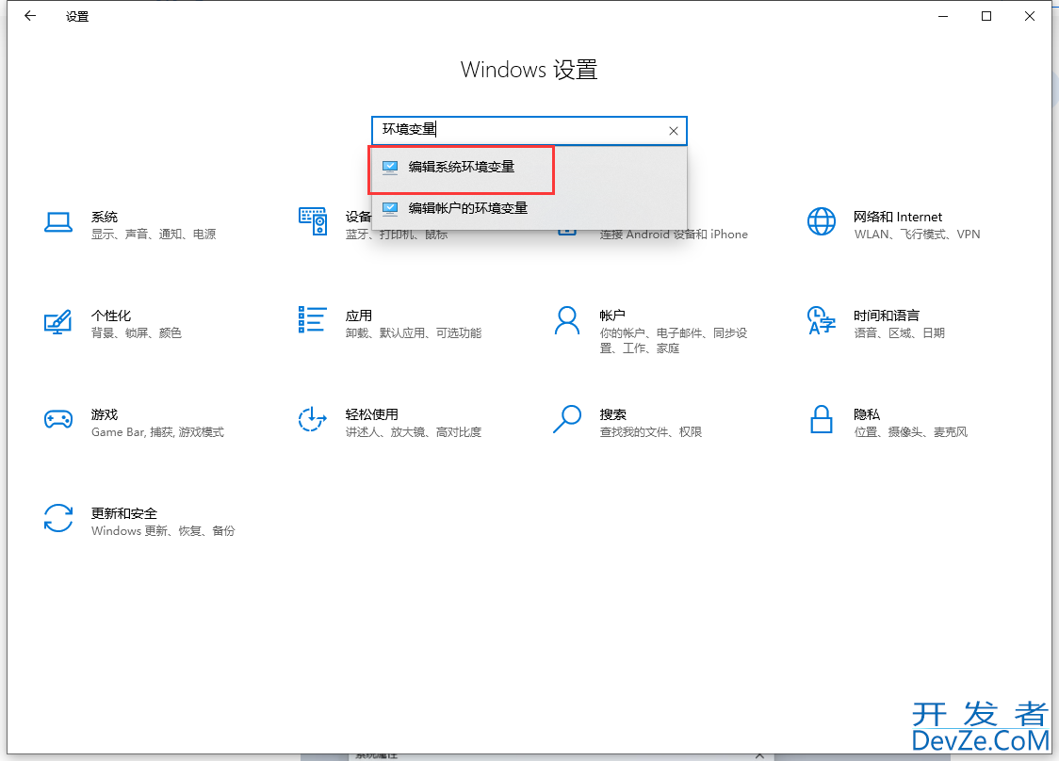Select the 编辑系统环境变量 search result

(x=529, y=167)
